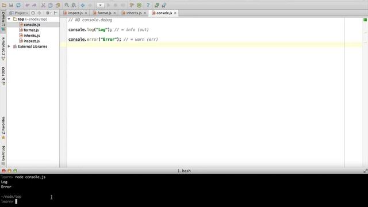Click the Undo toolbar icon
Image resolution: width=368 pixels, height=207 pixels.
pos(27,5)
